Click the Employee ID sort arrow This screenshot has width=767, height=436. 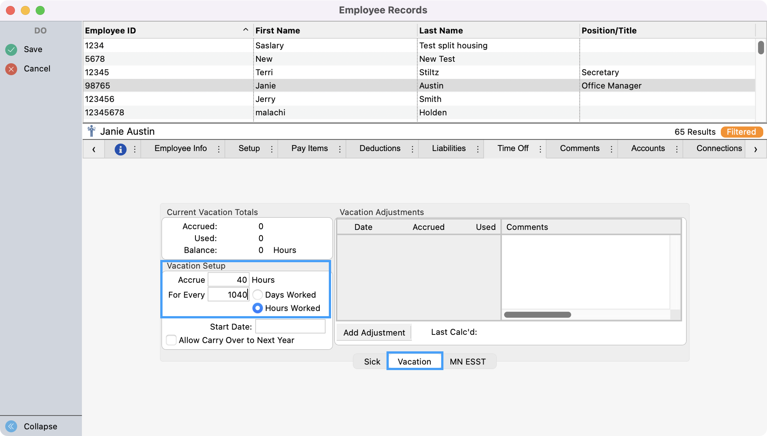click(246, 30)
